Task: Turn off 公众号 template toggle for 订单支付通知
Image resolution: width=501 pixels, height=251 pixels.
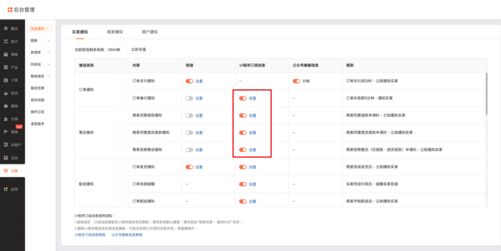Action: [296, 81]
